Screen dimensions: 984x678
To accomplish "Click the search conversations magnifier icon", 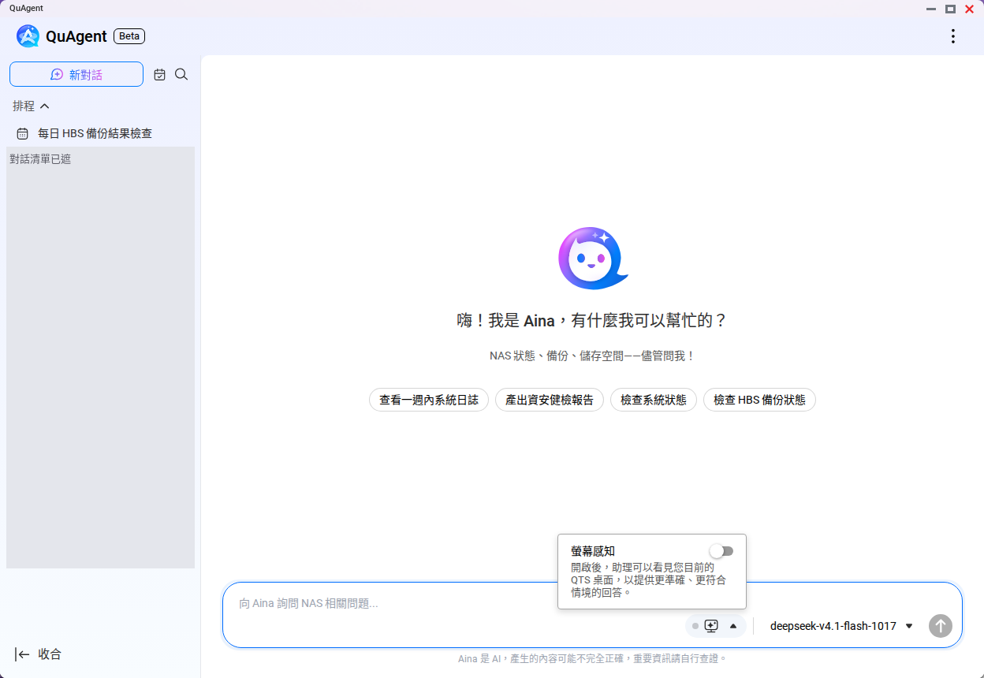I will 181,74.
